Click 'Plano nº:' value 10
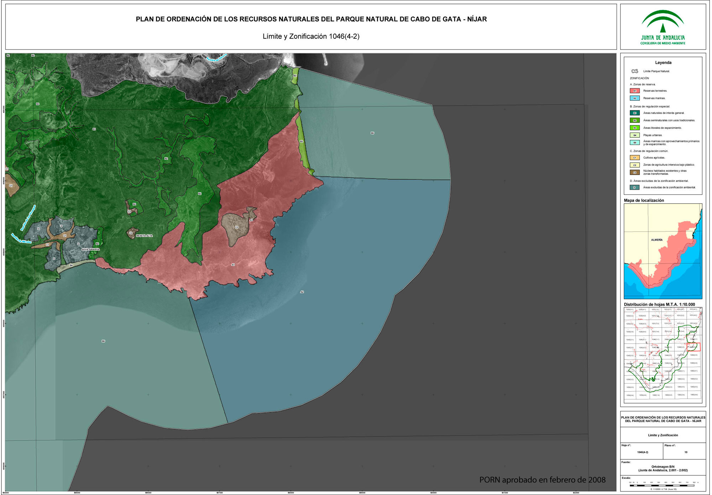Screen dimensions: 712x495 (x=686, y=452)
